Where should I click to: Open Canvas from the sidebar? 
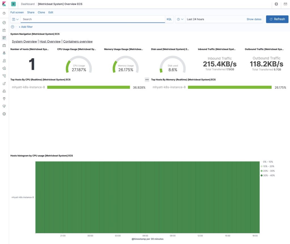pyautogui.click(x=4, y=45)
